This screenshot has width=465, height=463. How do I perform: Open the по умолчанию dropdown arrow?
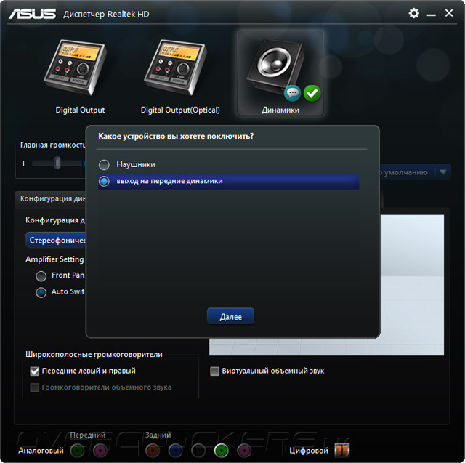[442, 172]
